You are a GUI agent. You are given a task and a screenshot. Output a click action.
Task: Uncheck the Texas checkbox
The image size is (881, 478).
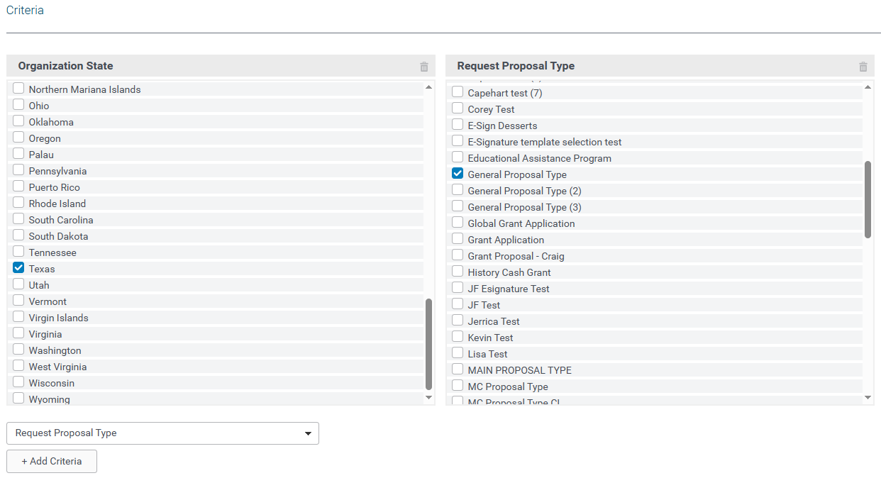point(18,268)
